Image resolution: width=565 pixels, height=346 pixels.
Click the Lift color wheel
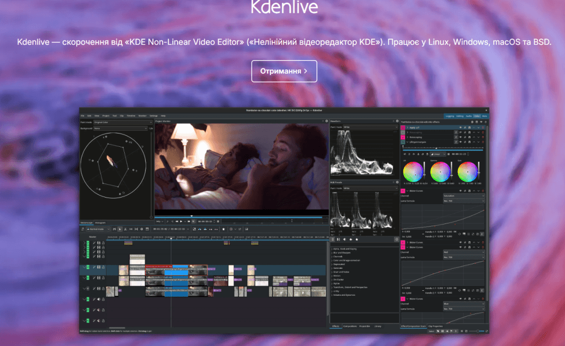tap(413, 172)
